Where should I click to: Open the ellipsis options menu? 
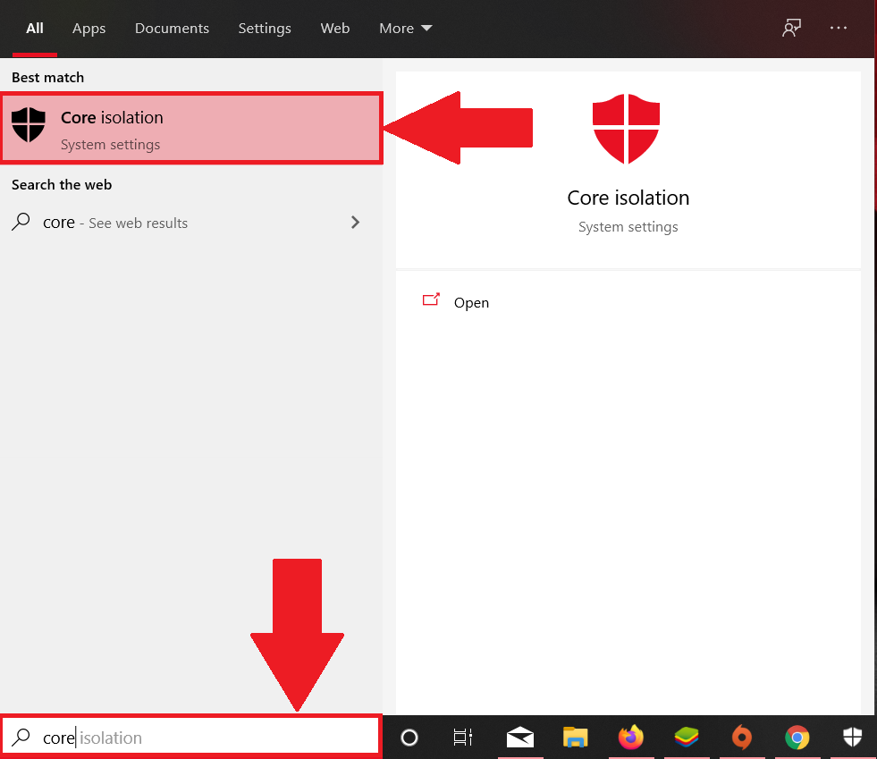tap(839, 28)
